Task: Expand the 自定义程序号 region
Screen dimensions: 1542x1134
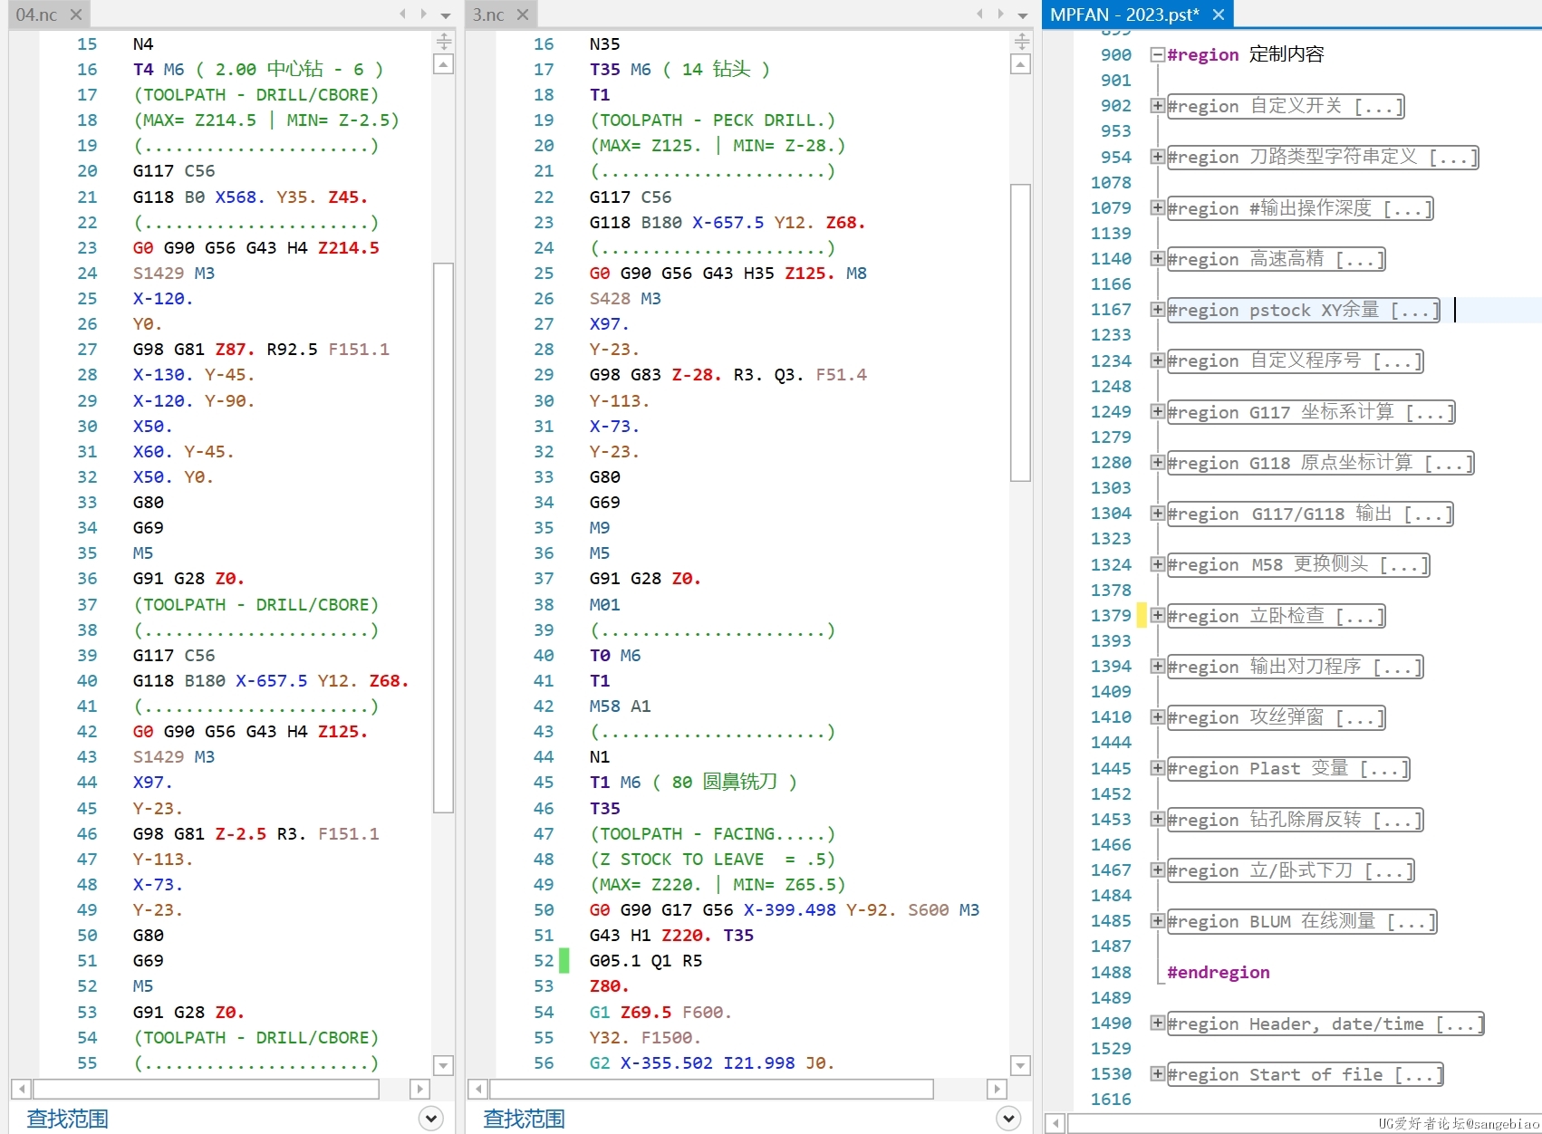Action: coord(1157,360)
